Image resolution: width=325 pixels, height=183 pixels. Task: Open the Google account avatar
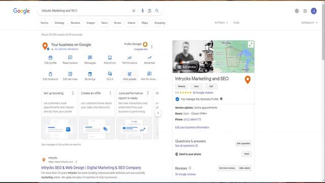tap(314, 11)
